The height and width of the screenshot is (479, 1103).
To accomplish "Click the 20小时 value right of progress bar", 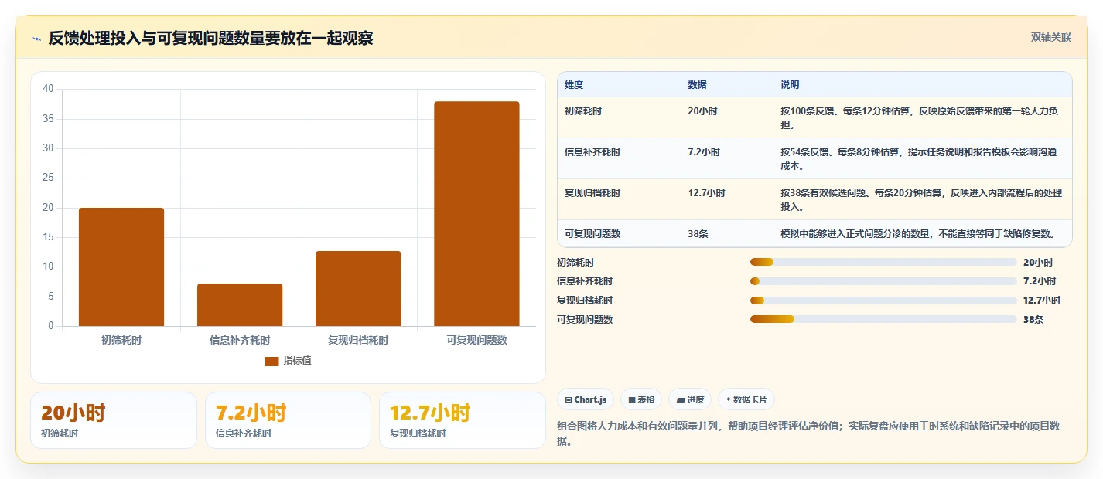I will [1038, 263].
